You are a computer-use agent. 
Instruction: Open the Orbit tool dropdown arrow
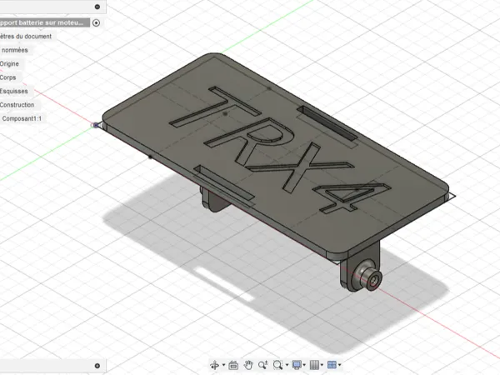pyautogui.click(x=223, y=365)
